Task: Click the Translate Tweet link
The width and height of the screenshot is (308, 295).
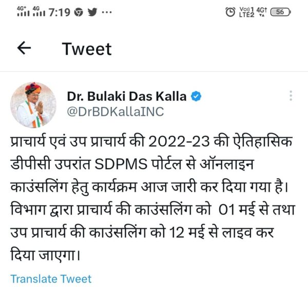Action: coord(51,279)
